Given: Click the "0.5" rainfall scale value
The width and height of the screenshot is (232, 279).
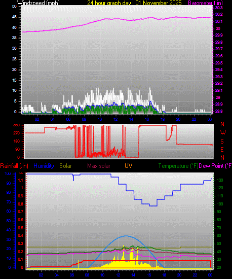Looking at the screenshot, I should 21,228.
